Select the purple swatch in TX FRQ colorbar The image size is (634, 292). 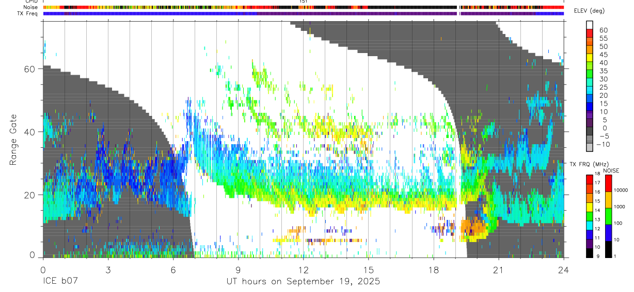pos(590,244)
